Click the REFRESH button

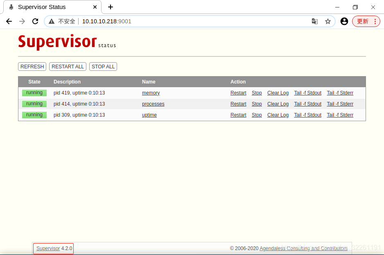click(32, 67)
